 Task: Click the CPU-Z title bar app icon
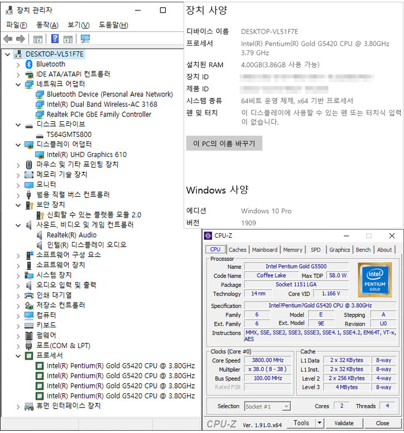coord(208,236)
